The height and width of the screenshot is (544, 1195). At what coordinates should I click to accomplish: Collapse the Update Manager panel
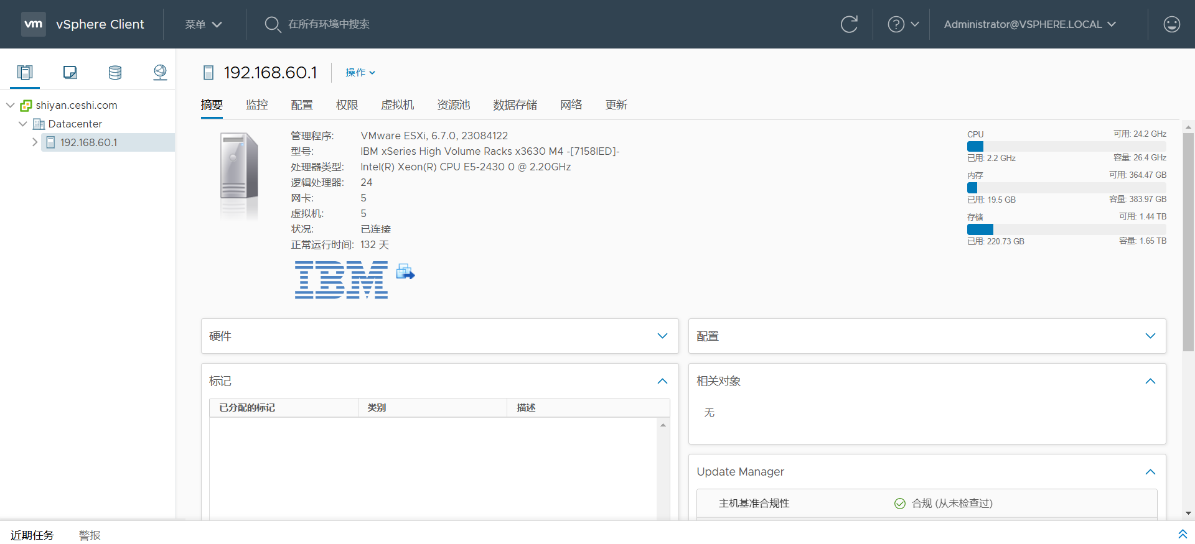(1150, 472)
